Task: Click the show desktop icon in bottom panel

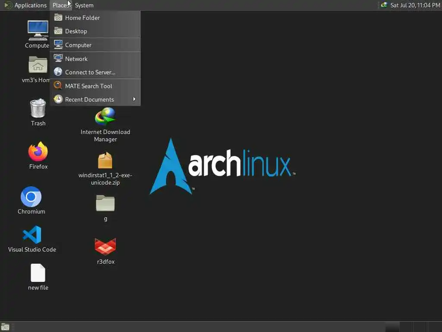Action: (x=5, y=327)
